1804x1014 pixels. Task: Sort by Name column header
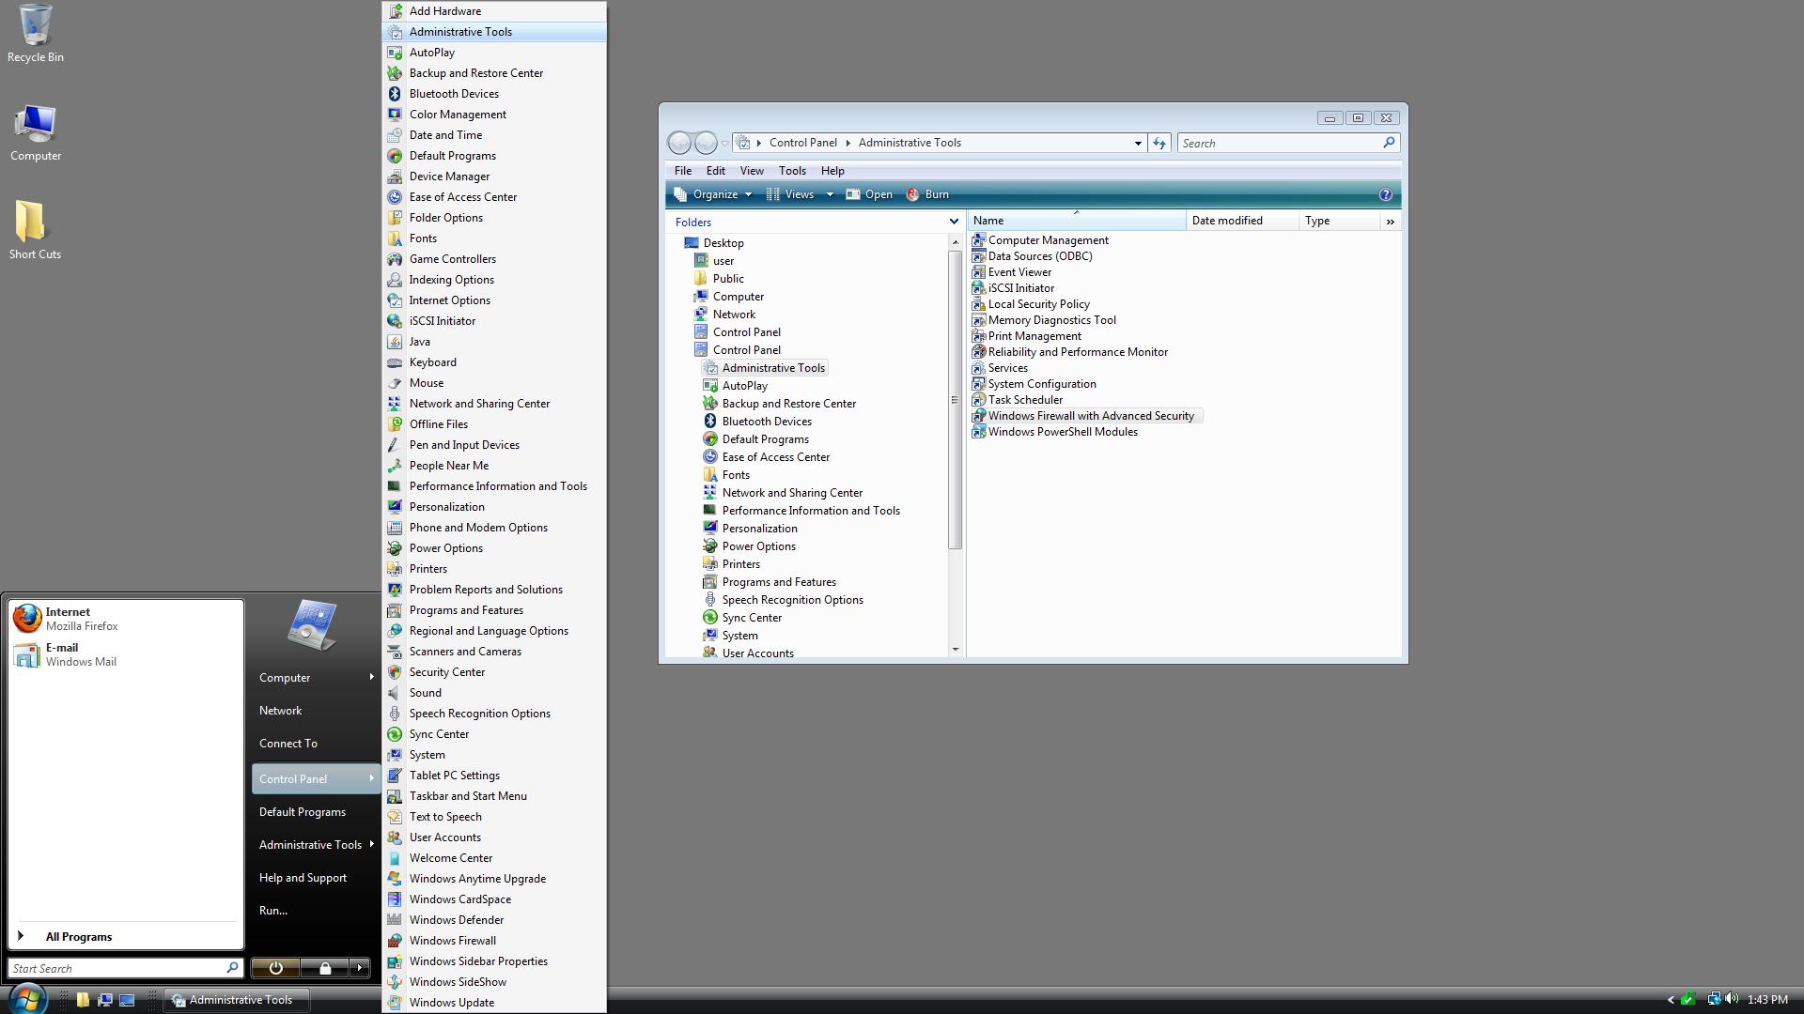click(1077, 221)
